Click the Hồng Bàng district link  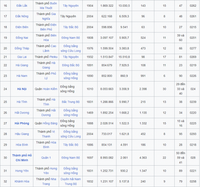(x=50, y=123)
